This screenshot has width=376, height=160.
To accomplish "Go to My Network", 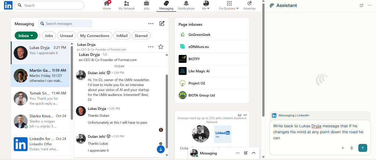I will click(126, 5).
